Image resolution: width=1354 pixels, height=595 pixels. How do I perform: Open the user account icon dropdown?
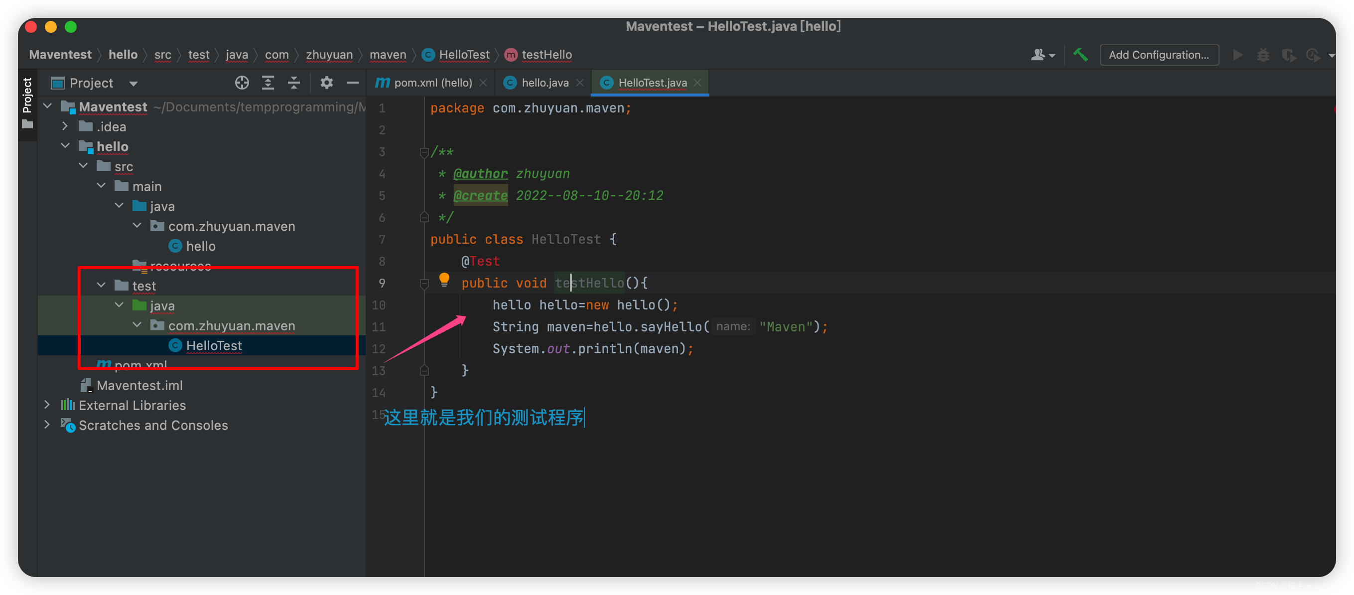click(1043, 55)
